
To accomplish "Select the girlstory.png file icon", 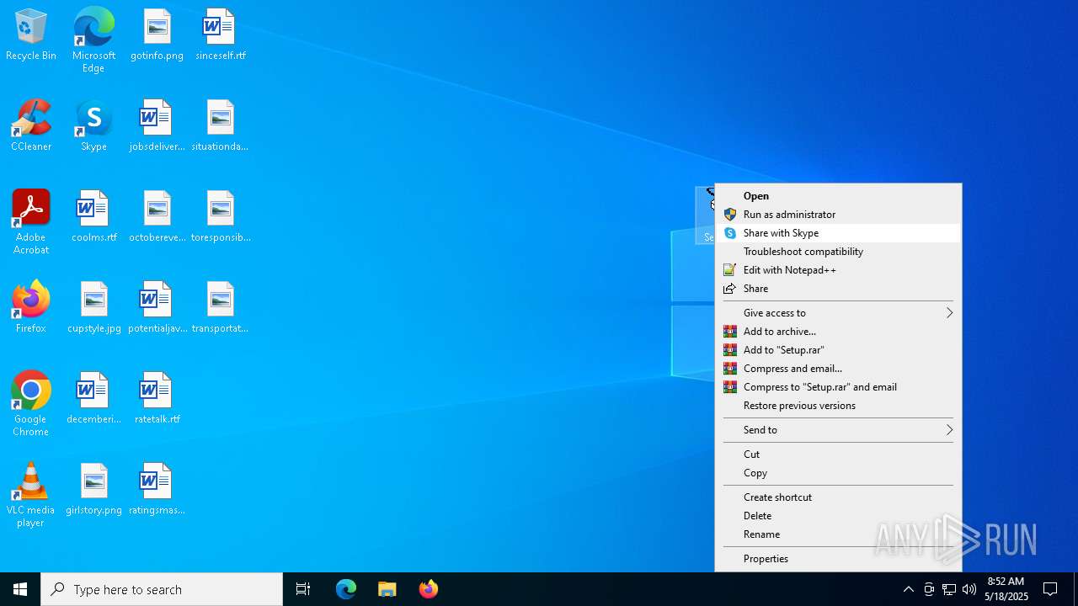I will (x=93, y=490).
